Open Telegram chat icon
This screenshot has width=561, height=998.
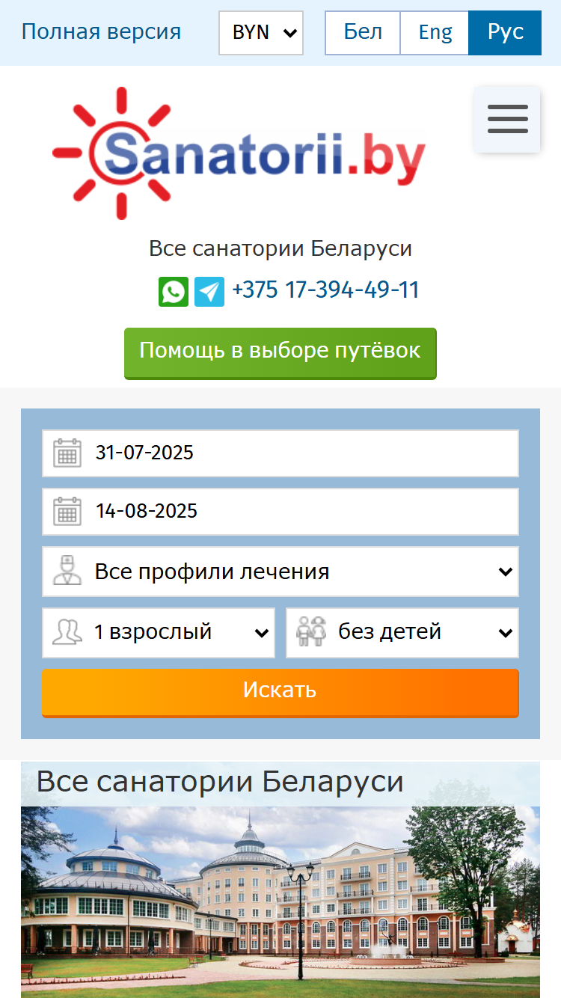(x=209, y=292)
